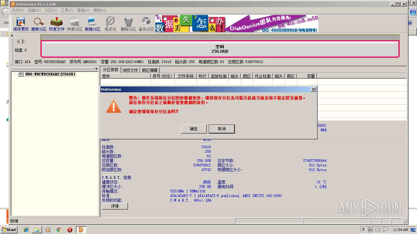
Task: Click the taskbar clock showing 11:54 AM
Action: pyautogui.click(x=400, y=230)
